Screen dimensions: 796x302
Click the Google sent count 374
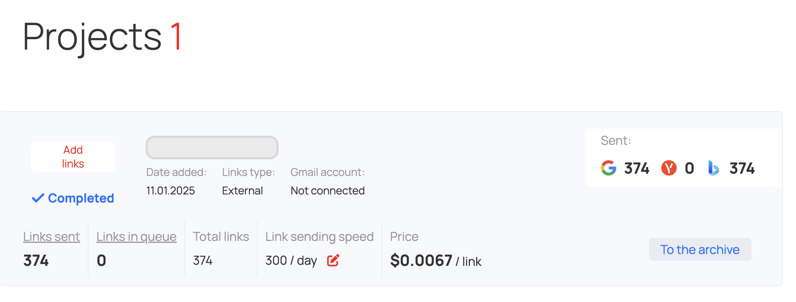click(x=637, y=168)
